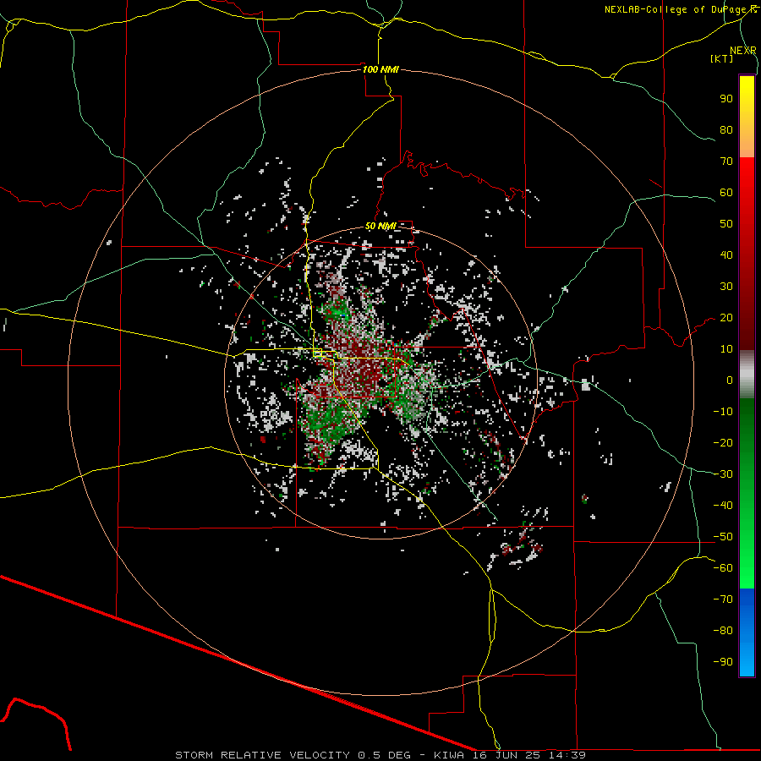Image resolution: width=761 pixels, height=761 pixels.
Task: Click the 100 NMI range ring label
Action: tap(380, 69)
